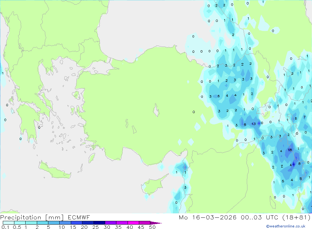Click legend tick label '0.1'
Screen dimensions: 312x229
pos(6,227)
